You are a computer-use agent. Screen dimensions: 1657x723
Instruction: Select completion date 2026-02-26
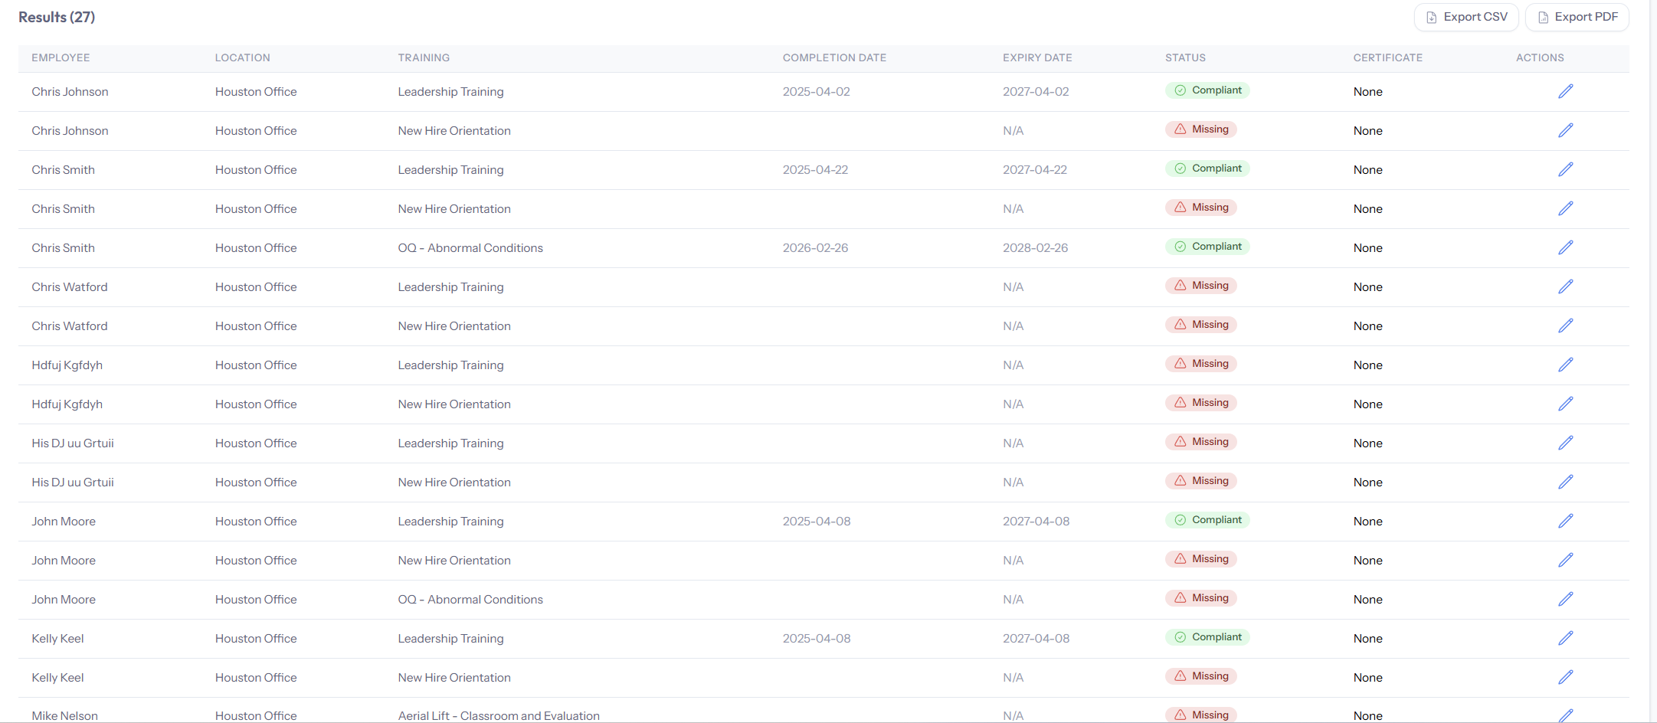pos(815,247)
